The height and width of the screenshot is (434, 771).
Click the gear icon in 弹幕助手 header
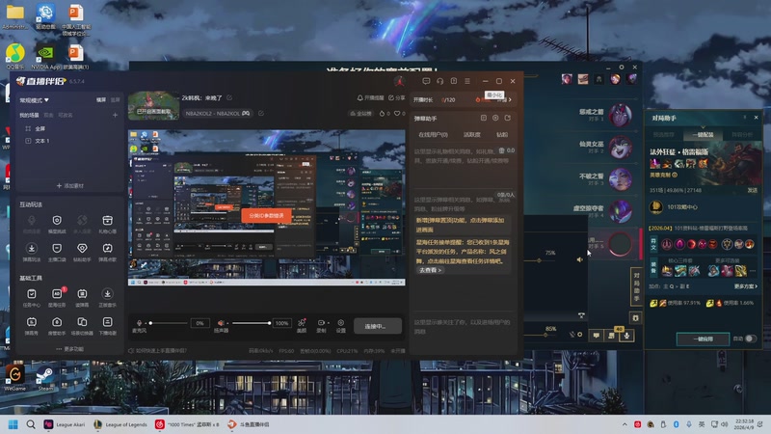[495, 118]
